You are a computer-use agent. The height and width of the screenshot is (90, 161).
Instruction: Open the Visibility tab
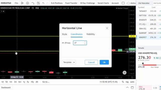point(91,34)
